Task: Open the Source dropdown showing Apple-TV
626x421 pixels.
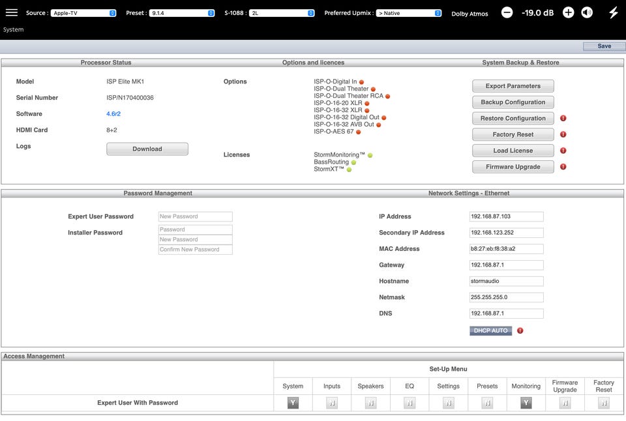Action: 84,13
